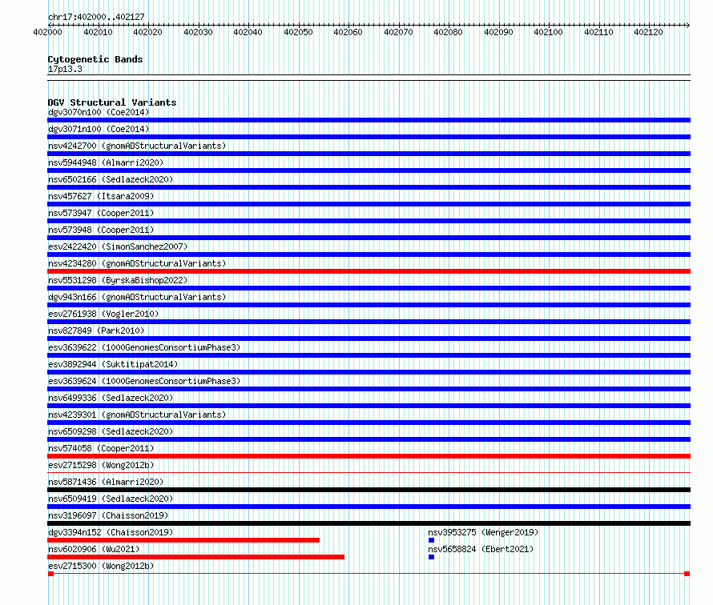Open nsv5531298 (ByrskaBishop2022) variant
This screenshot has width=713, height=605.
[x=118, y=280]
